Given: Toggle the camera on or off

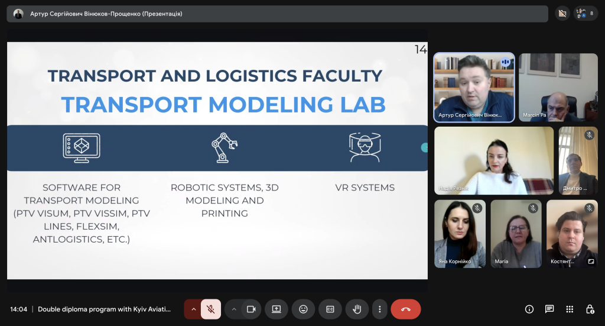Looking at the screenshot, I should point(251,309).
